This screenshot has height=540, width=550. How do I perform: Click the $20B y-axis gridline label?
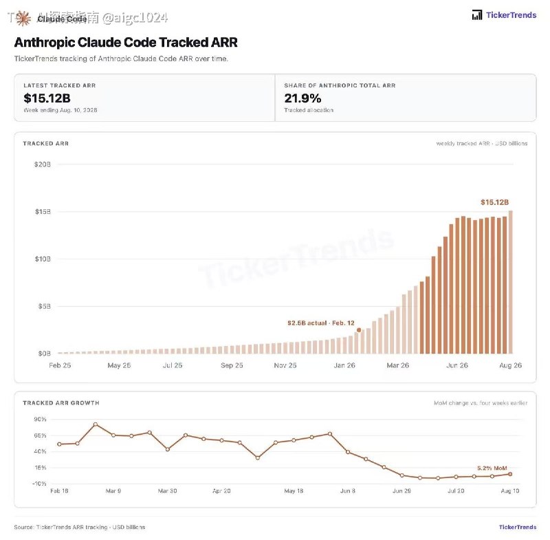43,164
